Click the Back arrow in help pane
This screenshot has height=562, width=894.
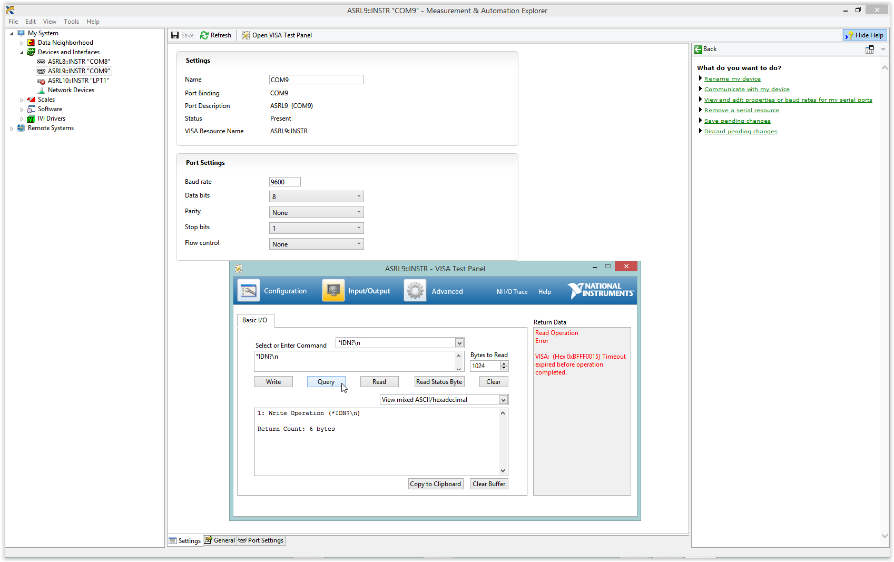pos(698,49)
